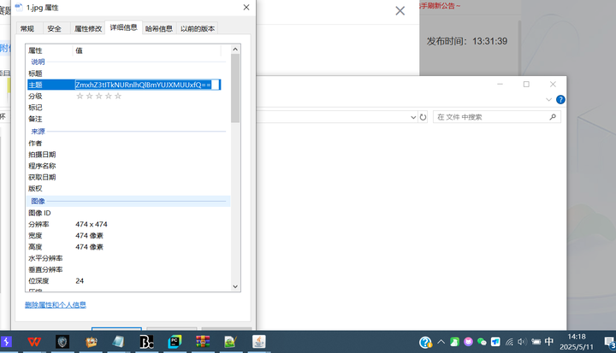This screenshot has height=353, width=616.
Task: Select the 详细信息 tab
Action: (123, 27)
